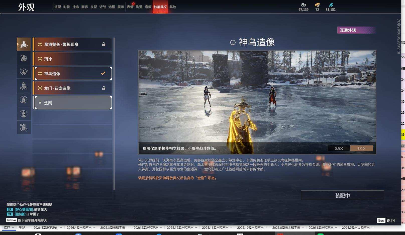
Task: Click the skin list scrollbar
Action: (x=114, y=114)
